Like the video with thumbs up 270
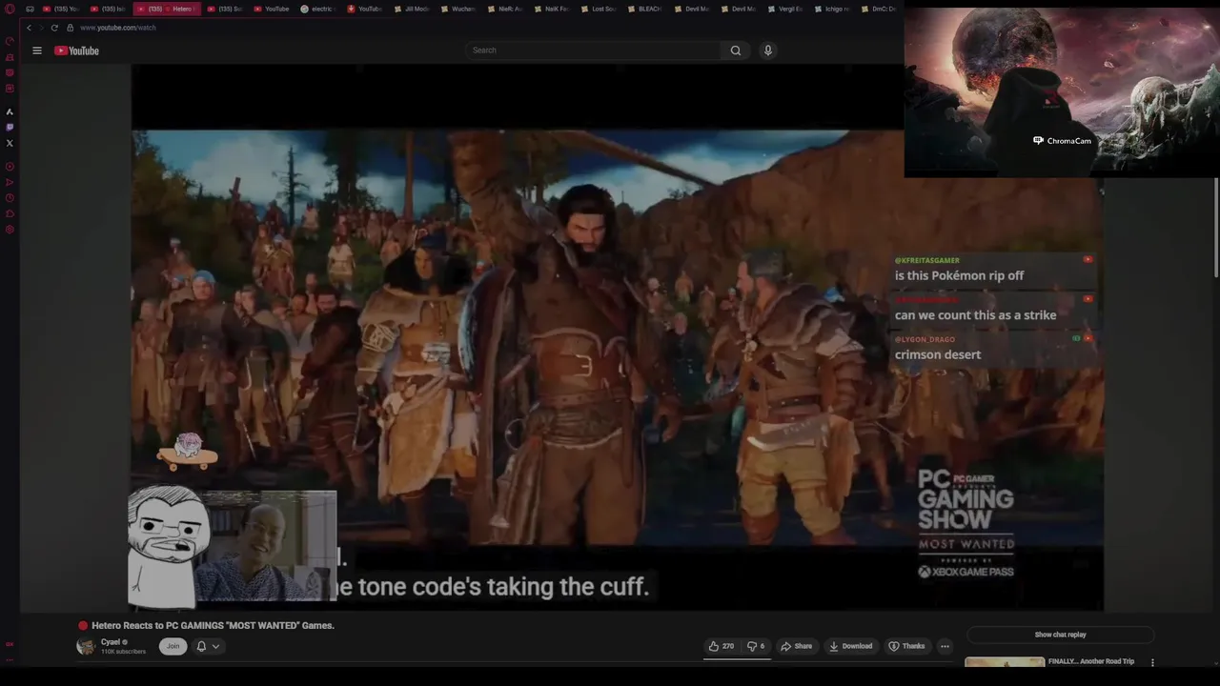The image size is (1220, 686). pos(722,646)
